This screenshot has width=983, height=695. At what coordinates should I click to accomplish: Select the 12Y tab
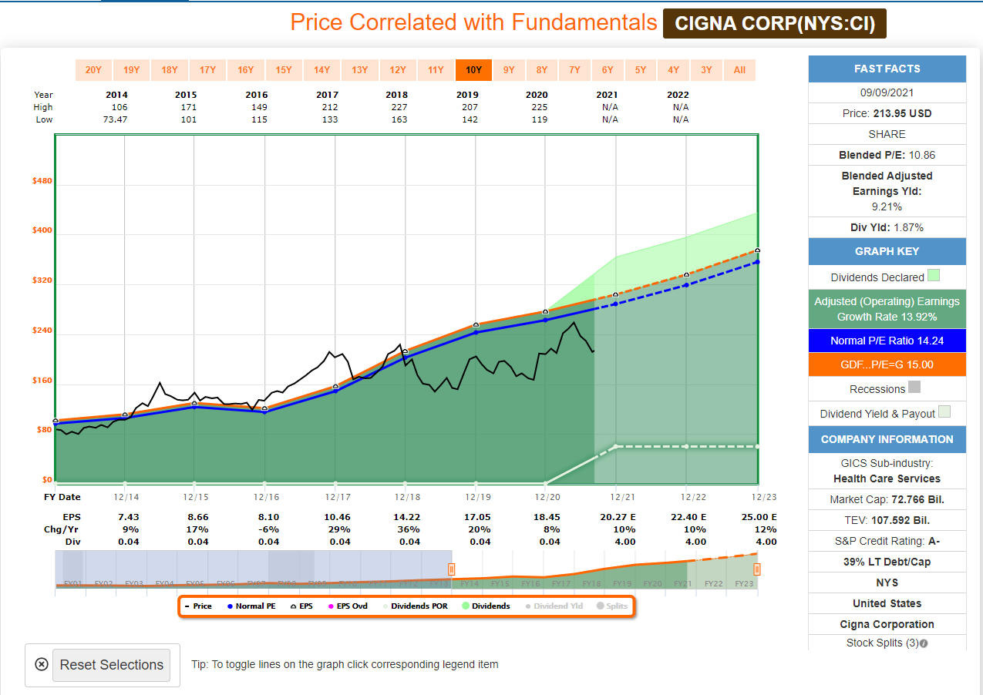397,70
